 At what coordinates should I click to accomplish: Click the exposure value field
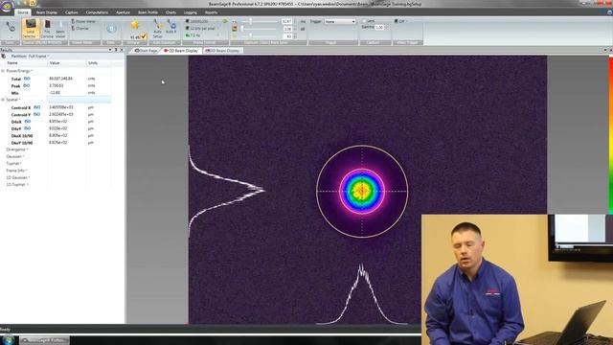pos(287,21)
